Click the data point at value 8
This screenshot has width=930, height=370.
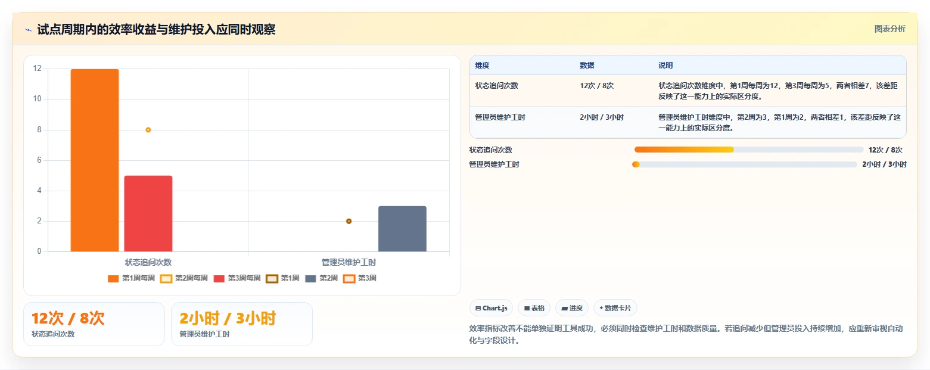(148, 130)
